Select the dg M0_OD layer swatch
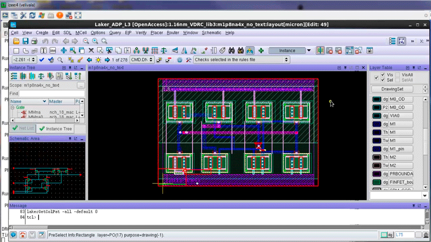 [377, 99]
